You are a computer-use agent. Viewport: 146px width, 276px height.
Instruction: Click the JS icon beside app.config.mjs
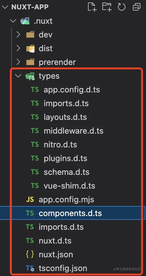pos(30,200)
